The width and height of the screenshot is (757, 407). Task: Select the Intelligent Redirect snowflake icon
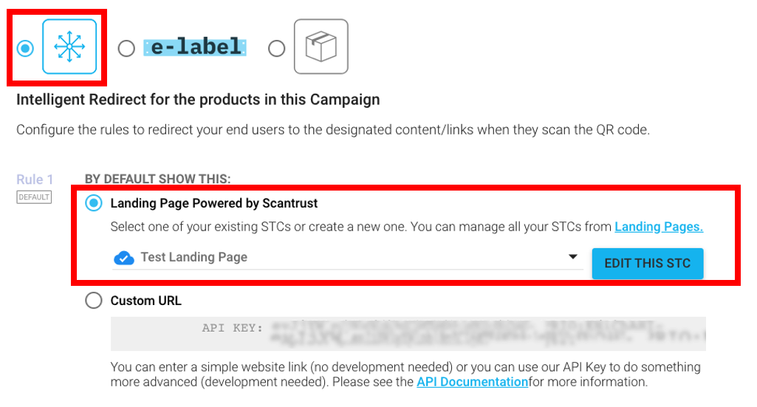[x=69, y=47]
